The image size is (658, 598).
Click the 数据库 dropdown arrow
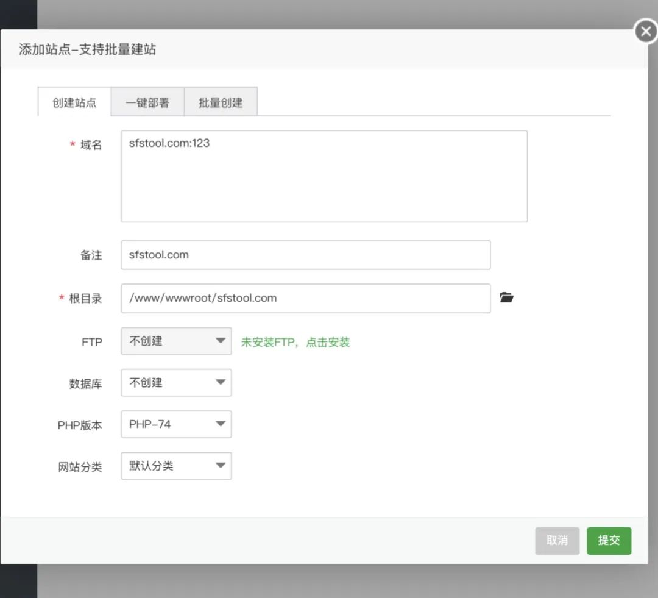coord(221,382)
